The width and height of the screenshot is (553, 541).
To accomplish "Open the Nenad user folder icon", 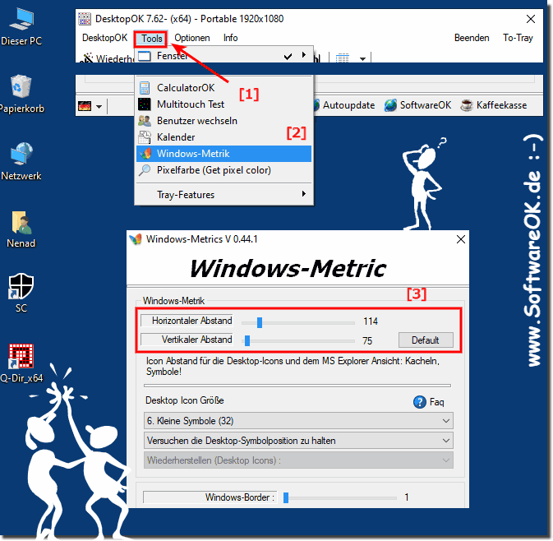I will tap(21, 222).
